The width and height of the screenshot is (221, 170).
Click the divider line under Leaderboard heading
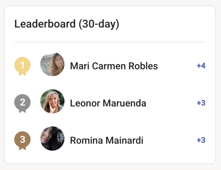(x=110, y=42)
